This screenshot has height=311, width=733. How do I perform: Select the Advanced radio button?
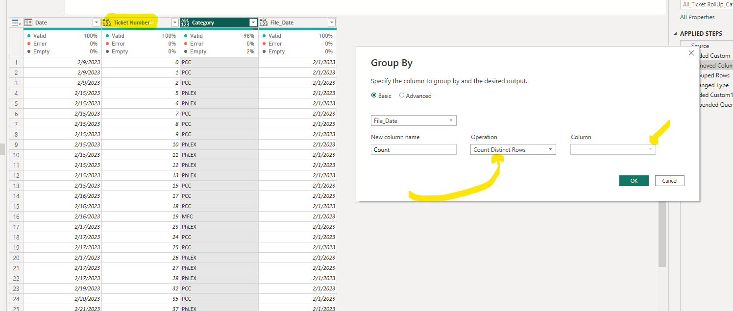pyautogui.click(x=402, y=96)
